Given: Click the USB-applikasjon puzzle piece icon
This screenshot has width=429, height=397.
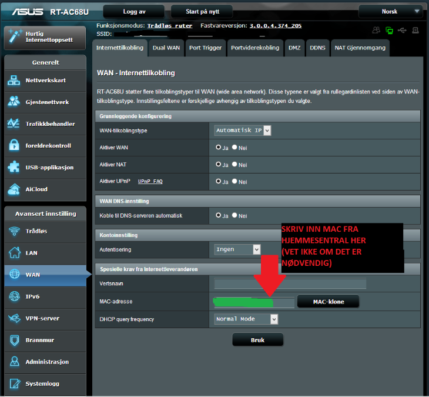Looking at the screenshot, I should point(14,167).
